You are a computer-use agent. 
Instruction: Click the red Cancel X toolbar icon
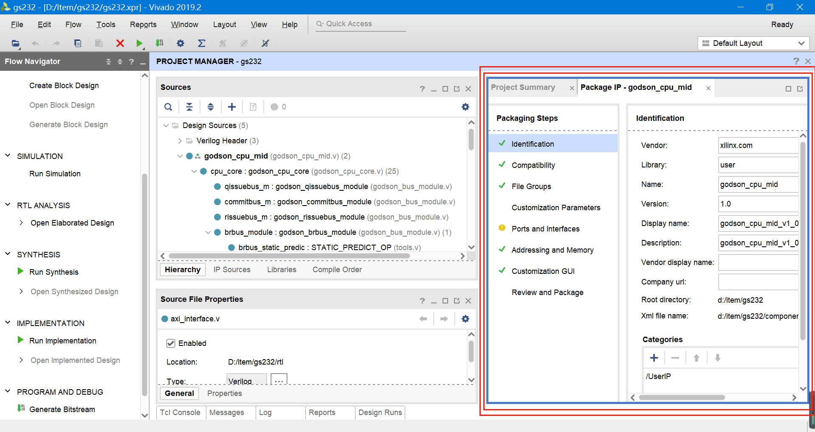tap(120, 43)
